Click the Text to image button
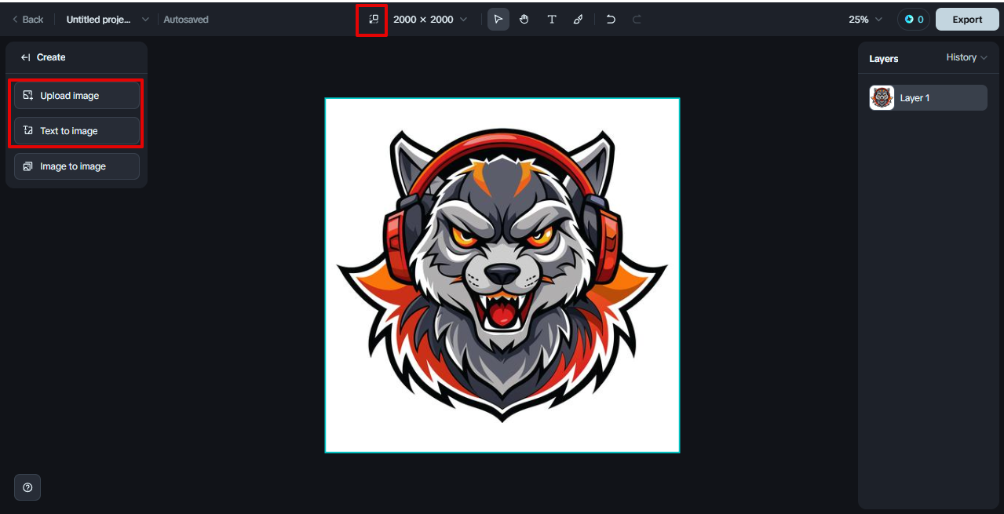The height and width of the screenshot is (514, 1004). point(77,131)
